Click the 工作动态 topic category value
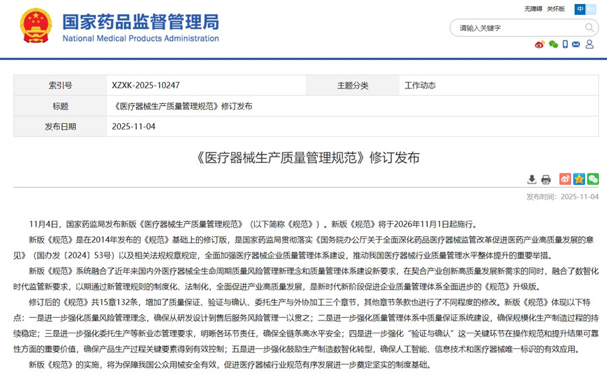Screen dimensions: 607x386 click(x=420, y=86)
